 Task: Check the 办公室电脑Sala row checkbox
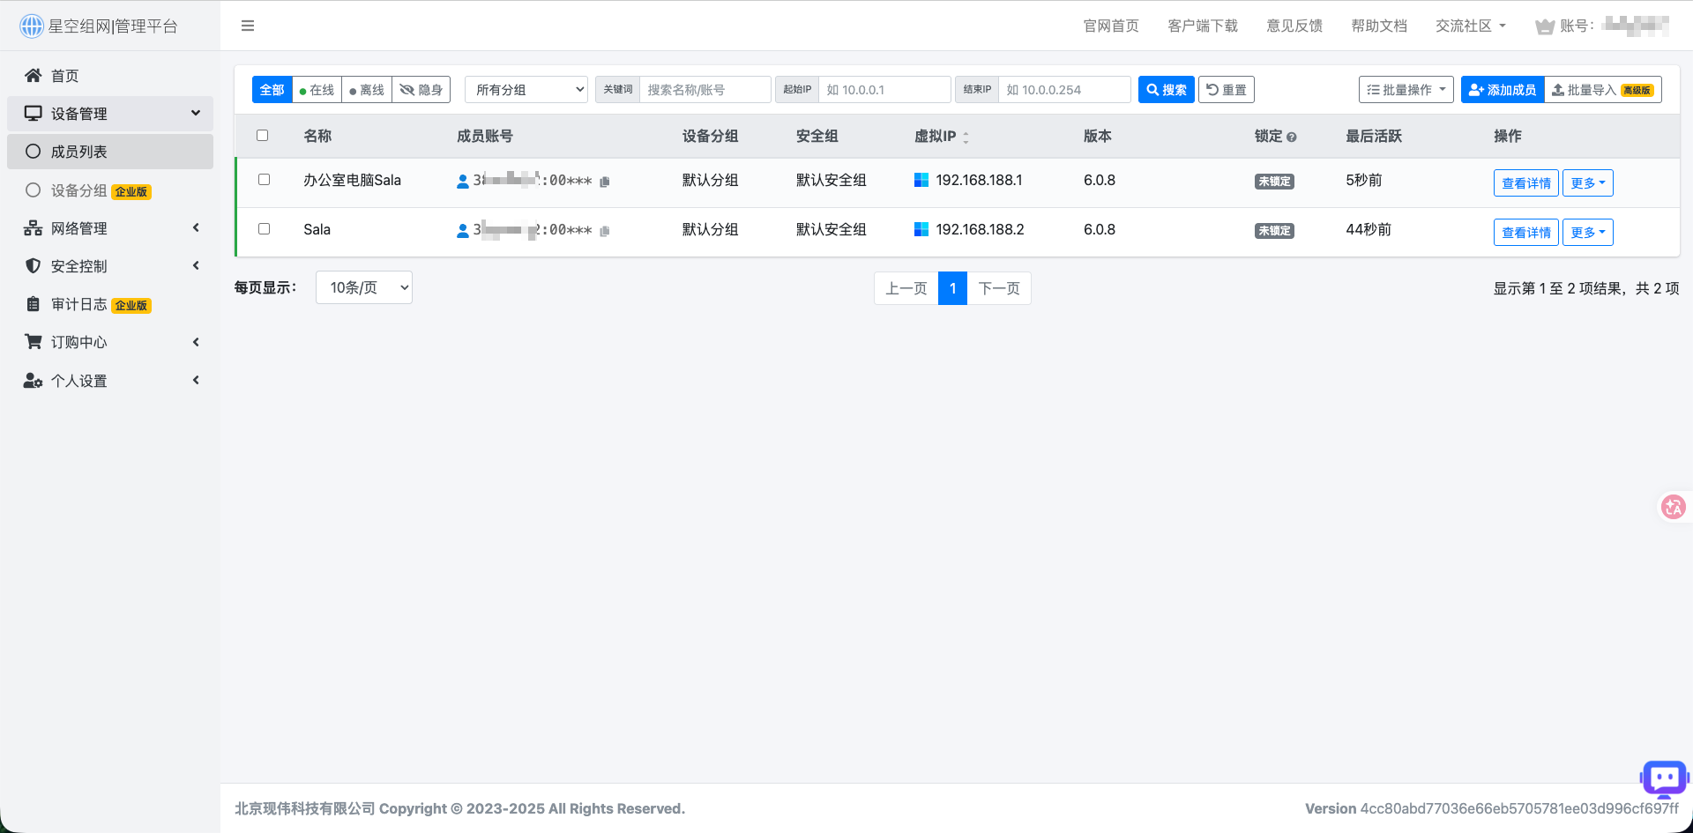pos(264,180)
